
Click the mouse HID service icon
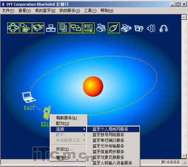point(114,28)
